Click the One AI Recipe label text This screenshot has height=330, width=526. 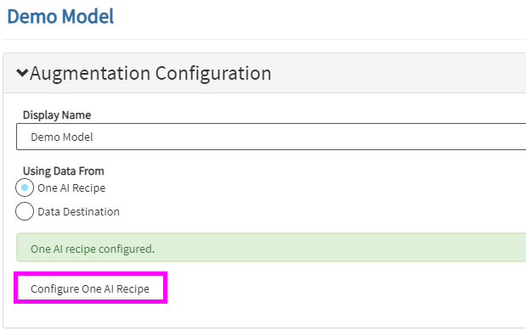point(71,188)
